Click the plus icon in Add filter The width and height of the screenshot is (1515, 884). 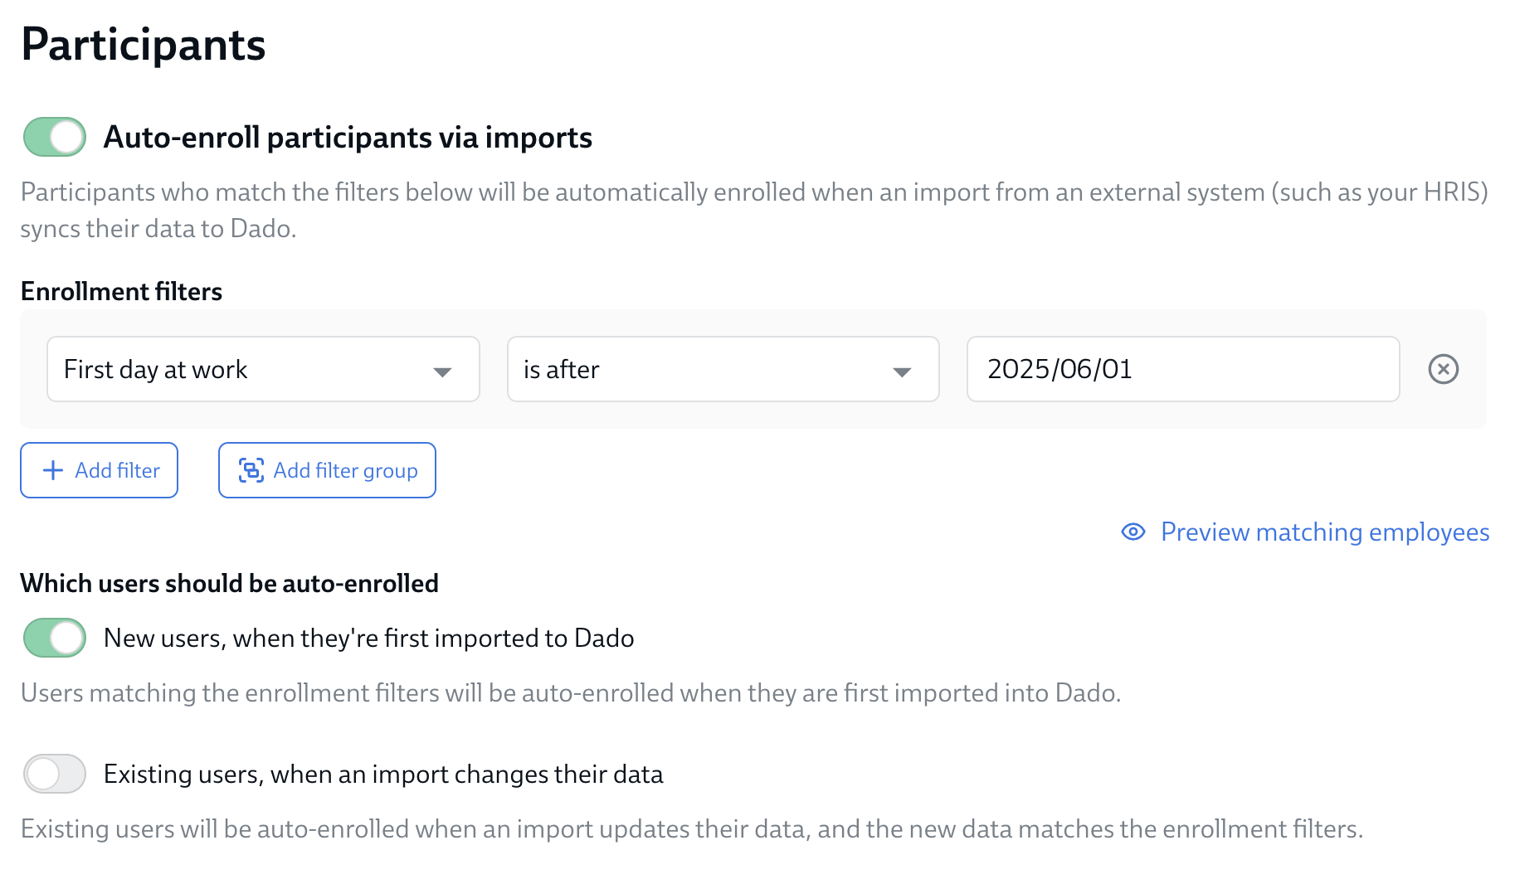[53, 470]
